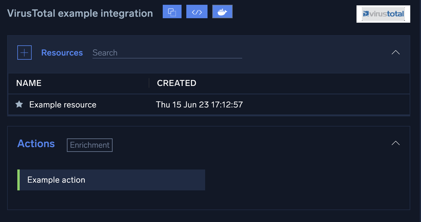Expand the Resources section chevron
This screenshot has height=222, width=421.
(395, 52)
